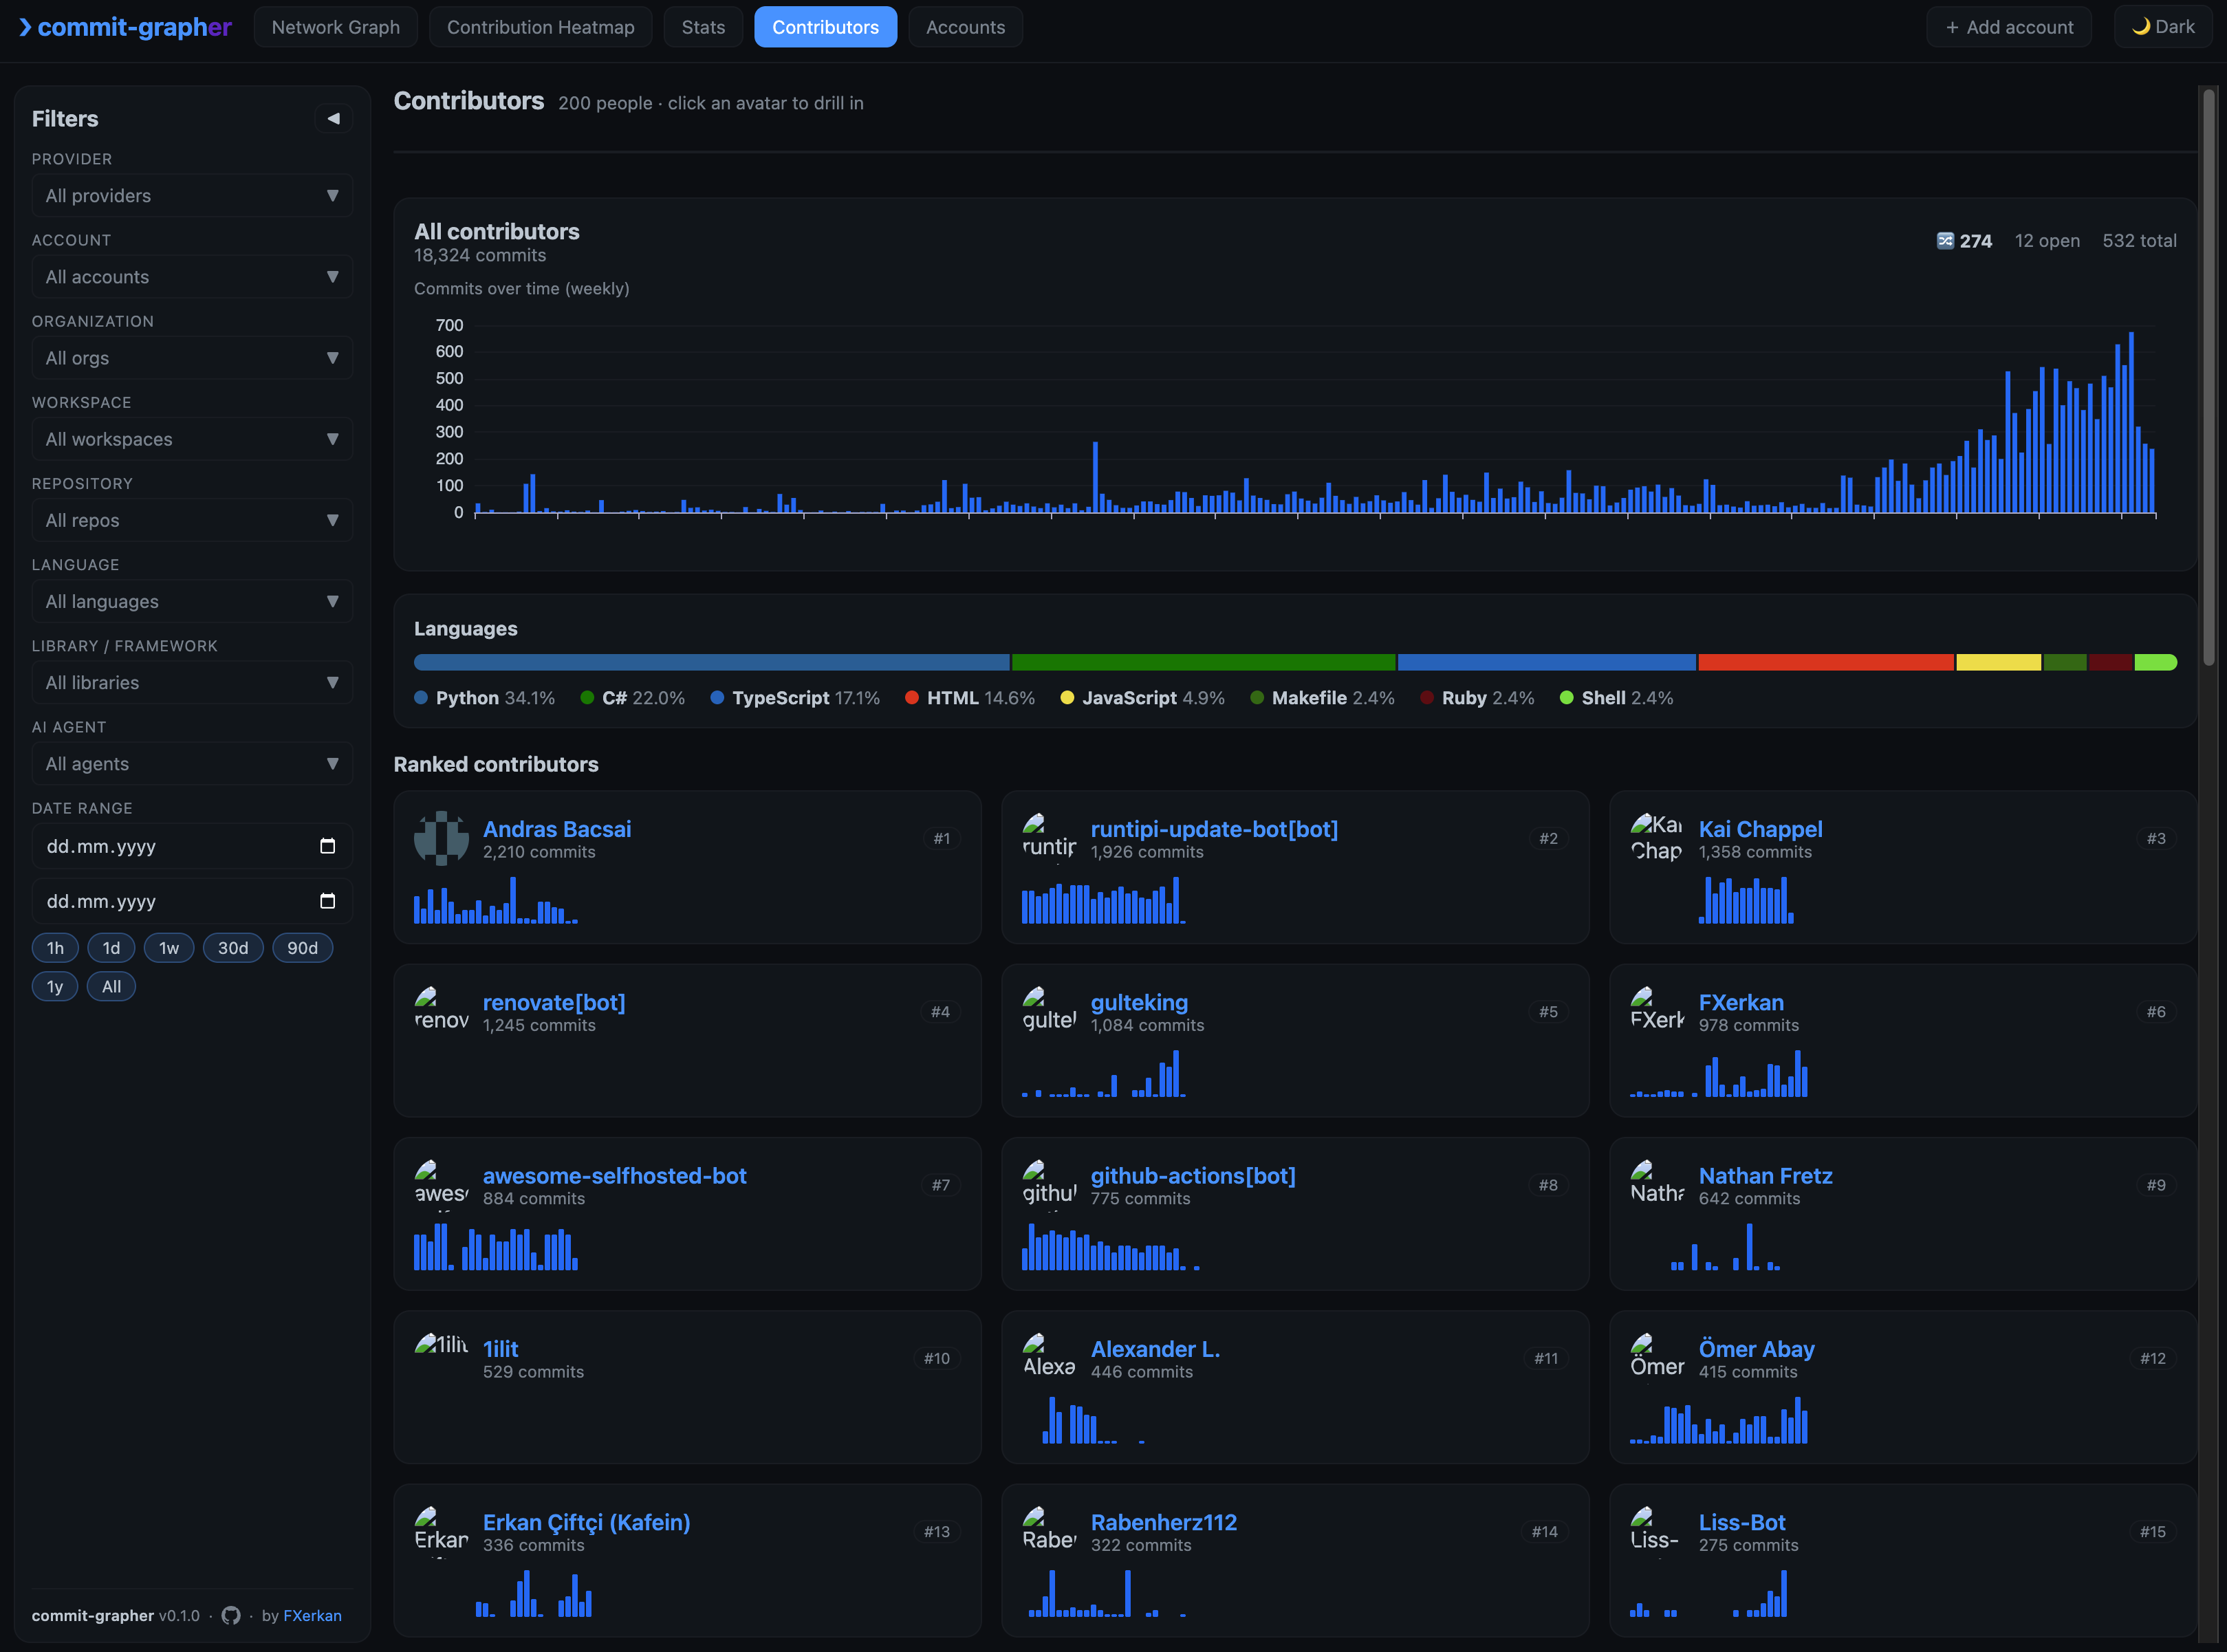Open the All agents dropdown

(x=192, y=763)
